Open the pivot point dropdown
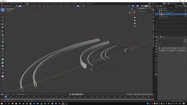The image size is (187, 105). click(x=75, y=6)
